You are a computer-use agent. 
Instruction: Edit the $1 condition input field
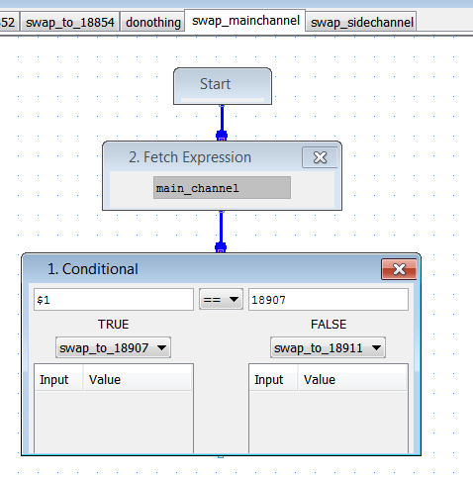(x=114, y=300)
